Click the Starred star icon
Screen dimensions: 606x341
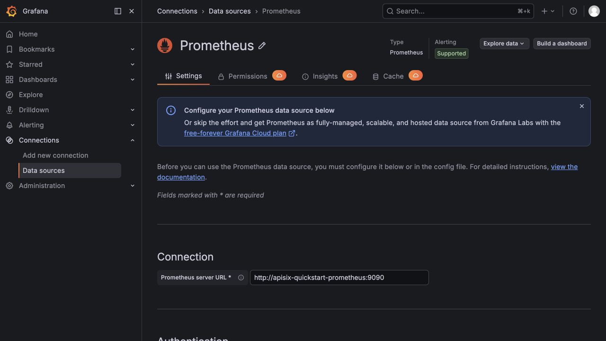[x=9, y=64]
